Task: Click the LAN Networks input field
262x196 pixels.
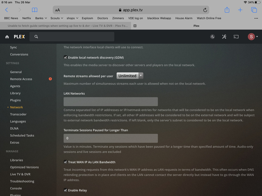Action: (111, 102)
